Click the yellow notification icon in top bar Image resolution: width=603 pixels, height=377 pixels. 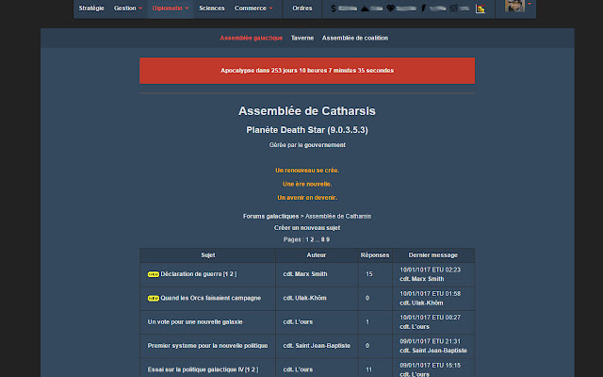click(481, 8)
